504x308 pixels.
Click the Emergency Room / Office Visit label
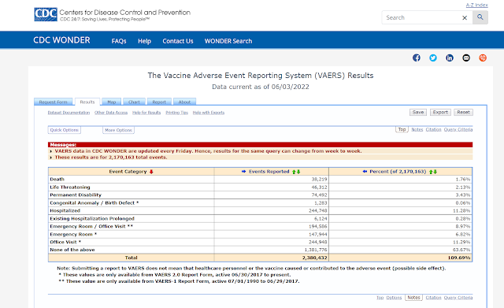(91, 226)
